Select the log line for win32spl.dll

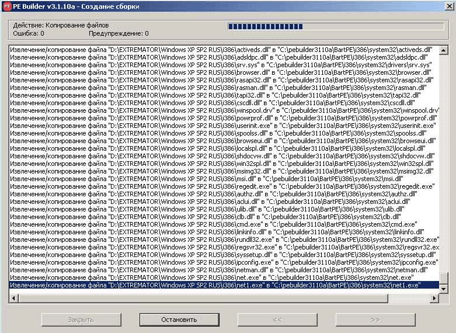224,164
